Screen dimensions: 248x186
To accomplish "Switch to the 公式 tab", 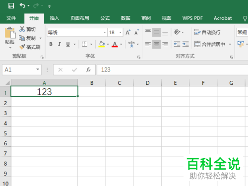I will (105, 18).
